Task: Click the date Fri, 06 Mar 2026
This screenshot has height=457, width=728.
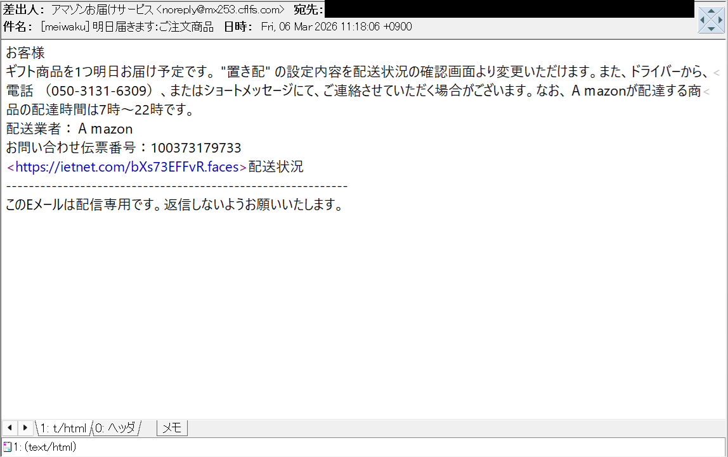Action: (x=299, y=27)
